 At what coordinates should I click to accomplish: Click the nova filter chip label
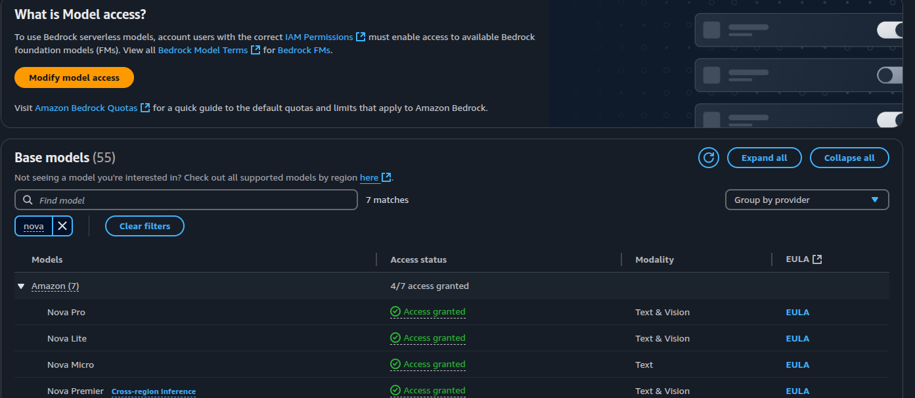pos(33,226)
